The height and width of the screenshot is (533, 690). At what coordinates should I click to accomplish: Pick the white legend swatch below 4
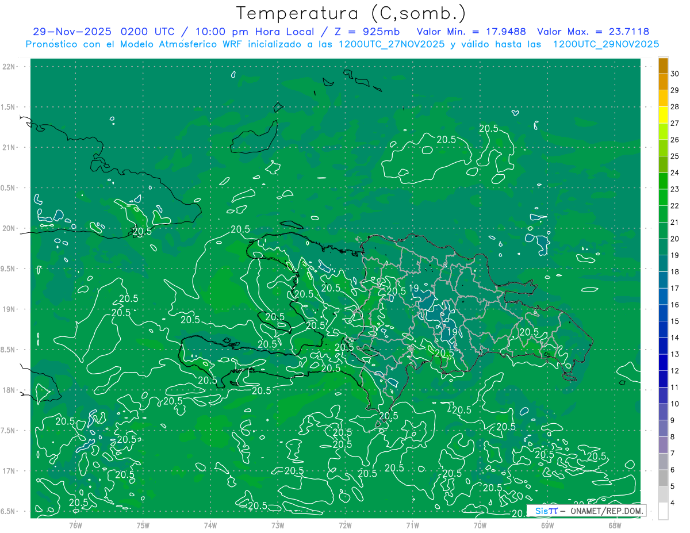[x=664, y=511]
